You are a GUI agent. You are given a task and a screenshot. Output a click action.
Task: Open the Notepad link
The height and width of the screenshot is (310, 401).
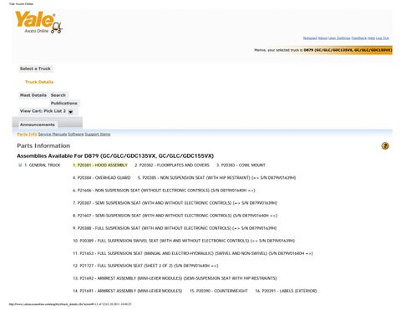[310, 38]
